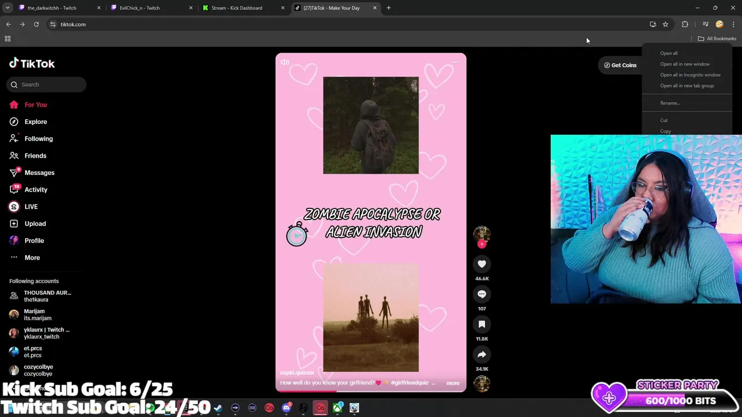The height and width of the screenshot is (417, 742).
Task: Open the Chrome three-dot menu
Action: point(733,24)
